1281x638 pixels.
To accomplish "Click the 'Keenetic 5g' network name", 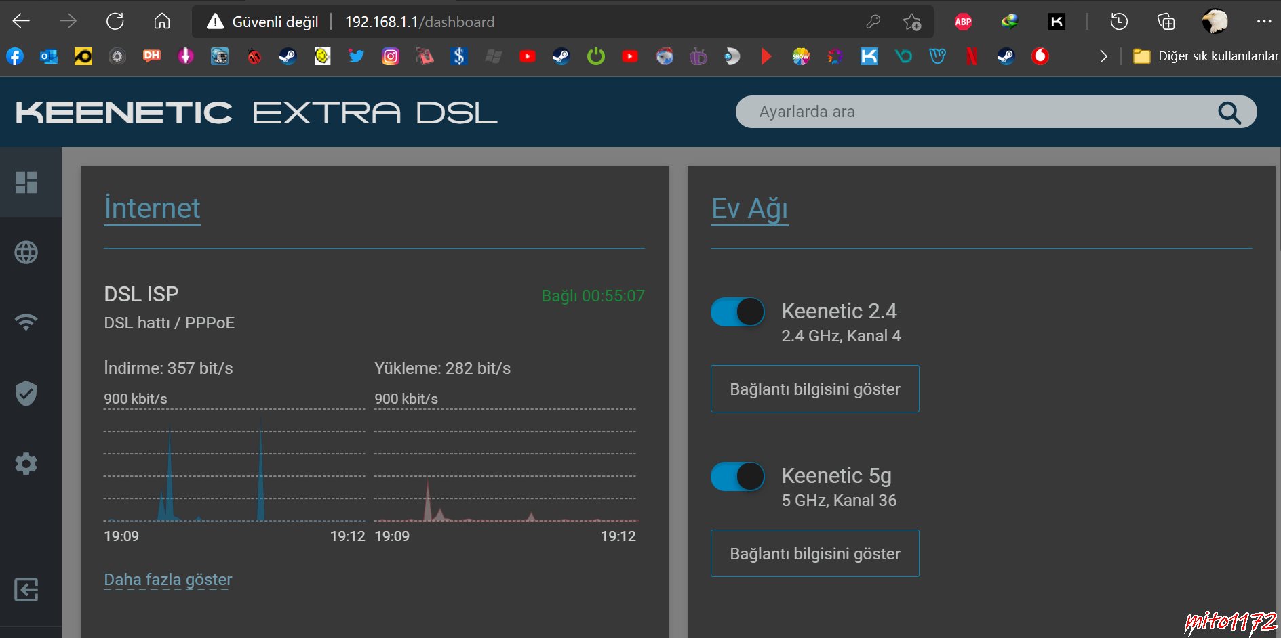I will click(836, 475).
